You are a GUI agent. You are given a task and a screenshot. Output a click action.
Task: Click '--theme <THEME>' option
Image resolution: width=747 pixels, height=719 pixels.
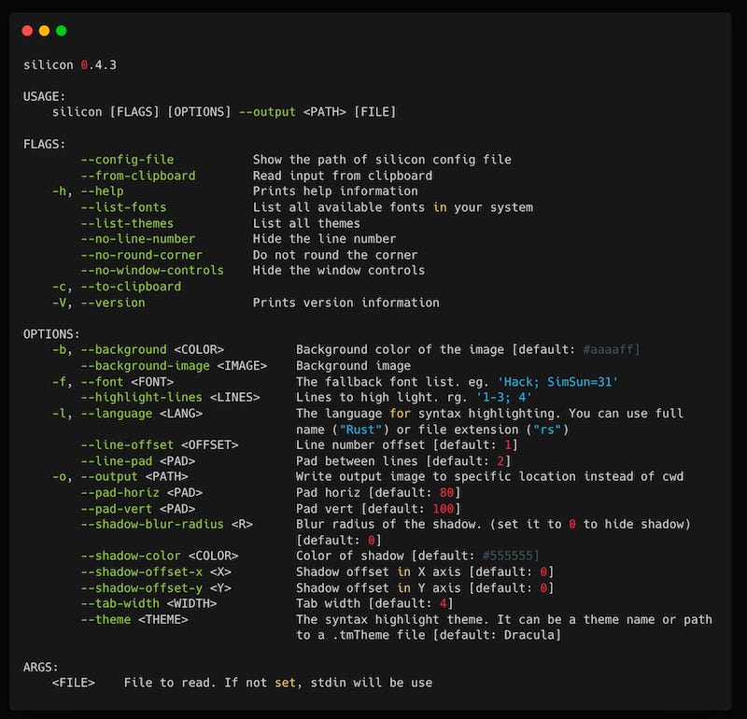pos(134,620)
